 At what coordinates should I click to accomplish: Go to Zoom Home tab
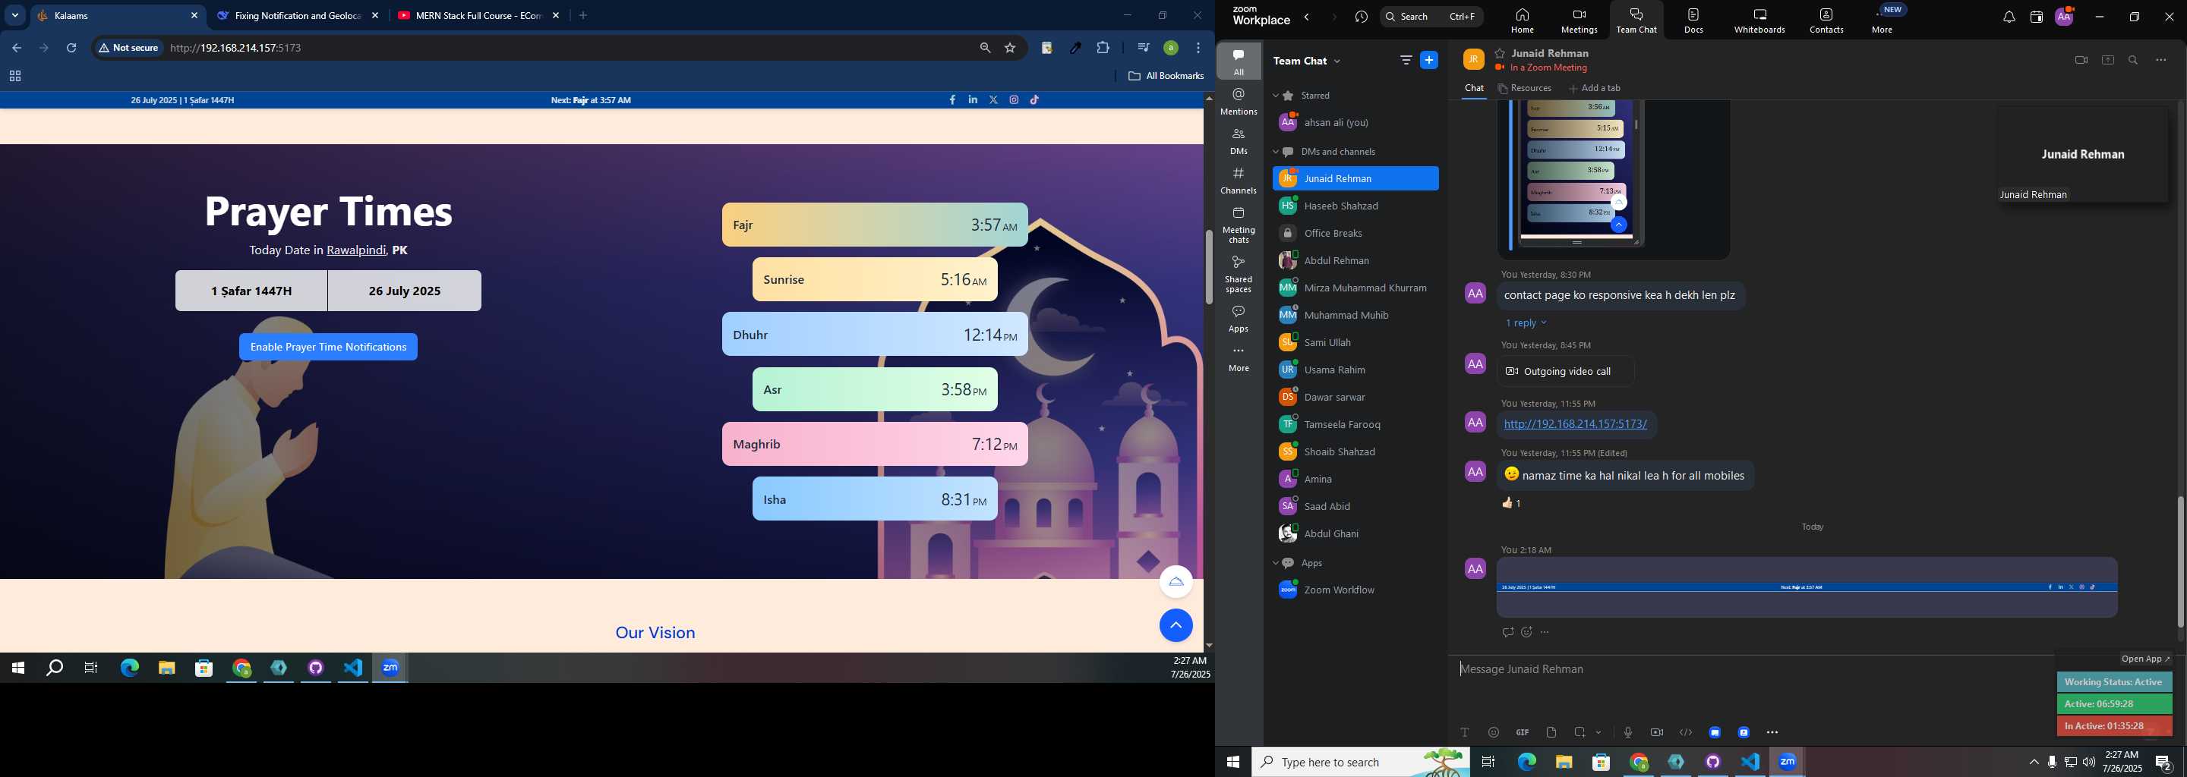1521,21
